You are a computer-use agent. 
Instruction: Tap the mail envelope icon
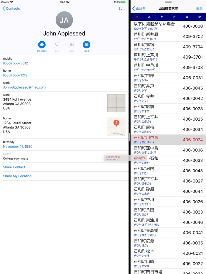pyautogui.click(x=87, y=45)
